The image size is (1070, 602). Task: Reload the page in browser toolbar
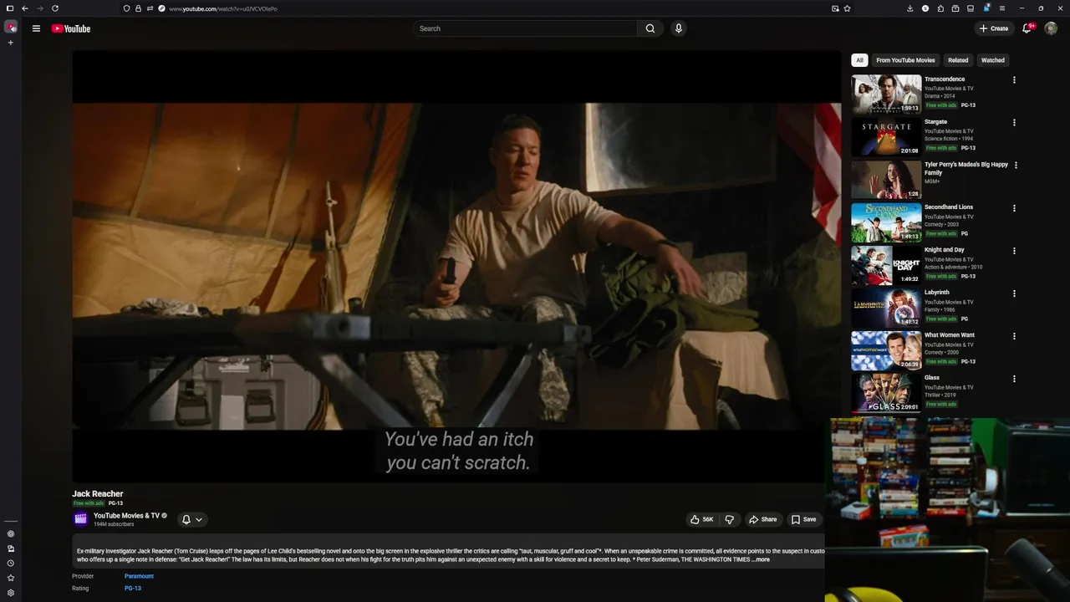(55, 8)
